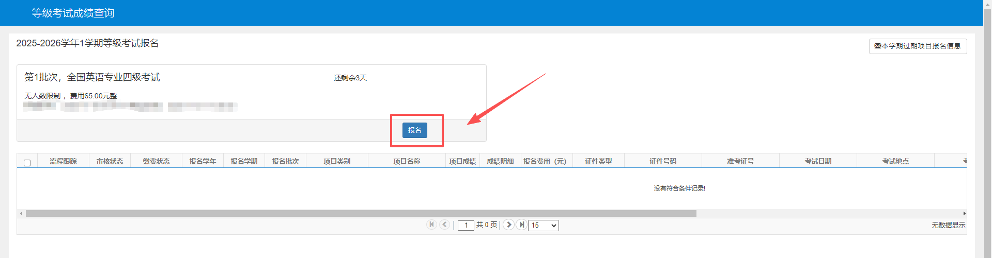The width and height of the screenshot is (992, 258).
Task: Click left arrow of horizontal table scrollbar
Action: (x=21, y=213)
